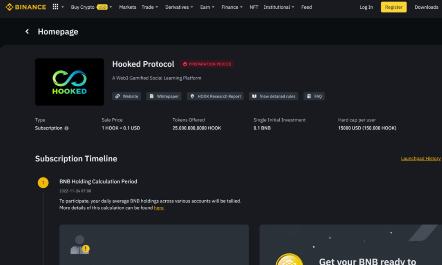The width and height of the screenshot is (442, 265).
Task: Open the apps grid icon
Action: tap(56, 7)
